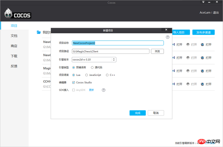The height and width of the screenshot is (147, 223).
Task: Click the 我的项目 heading beside the folder icon
Action: (47, 32)
